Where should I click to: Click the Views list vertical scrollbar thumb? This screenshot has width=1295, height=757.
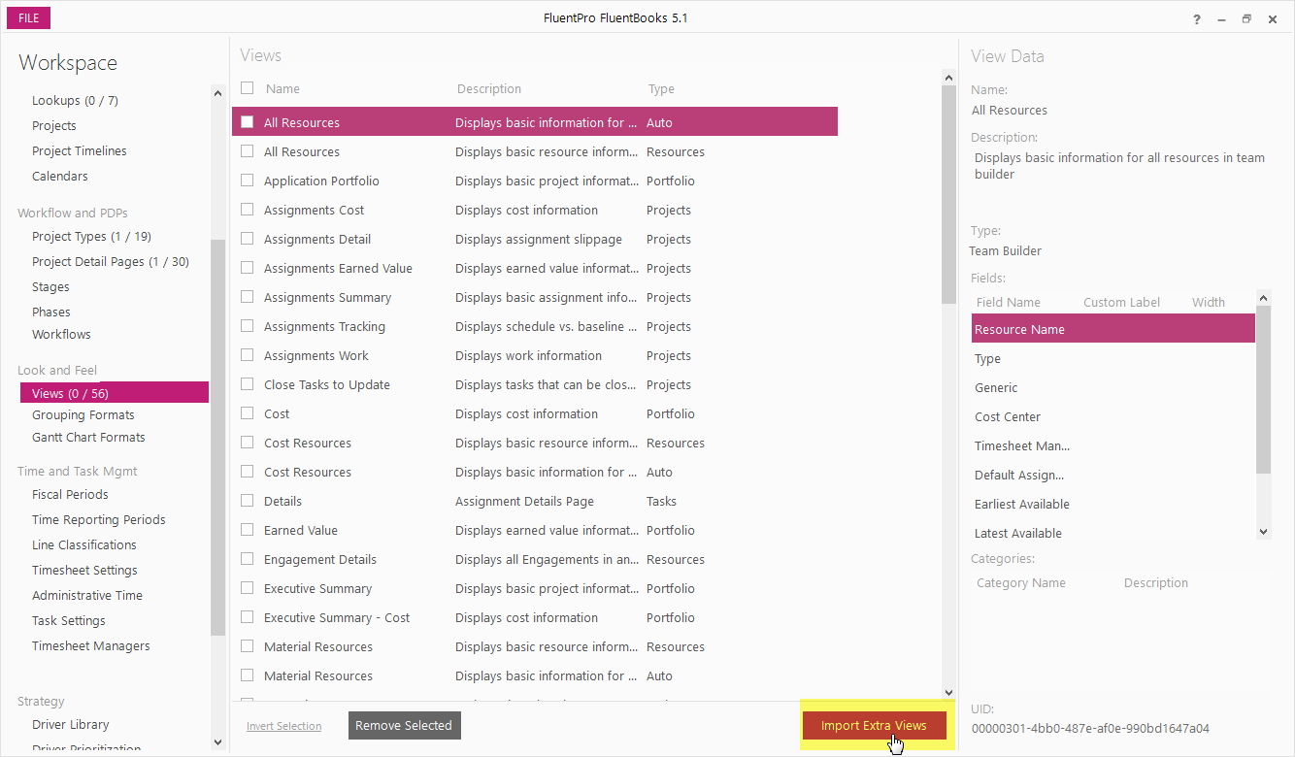(x=948, y=194)
